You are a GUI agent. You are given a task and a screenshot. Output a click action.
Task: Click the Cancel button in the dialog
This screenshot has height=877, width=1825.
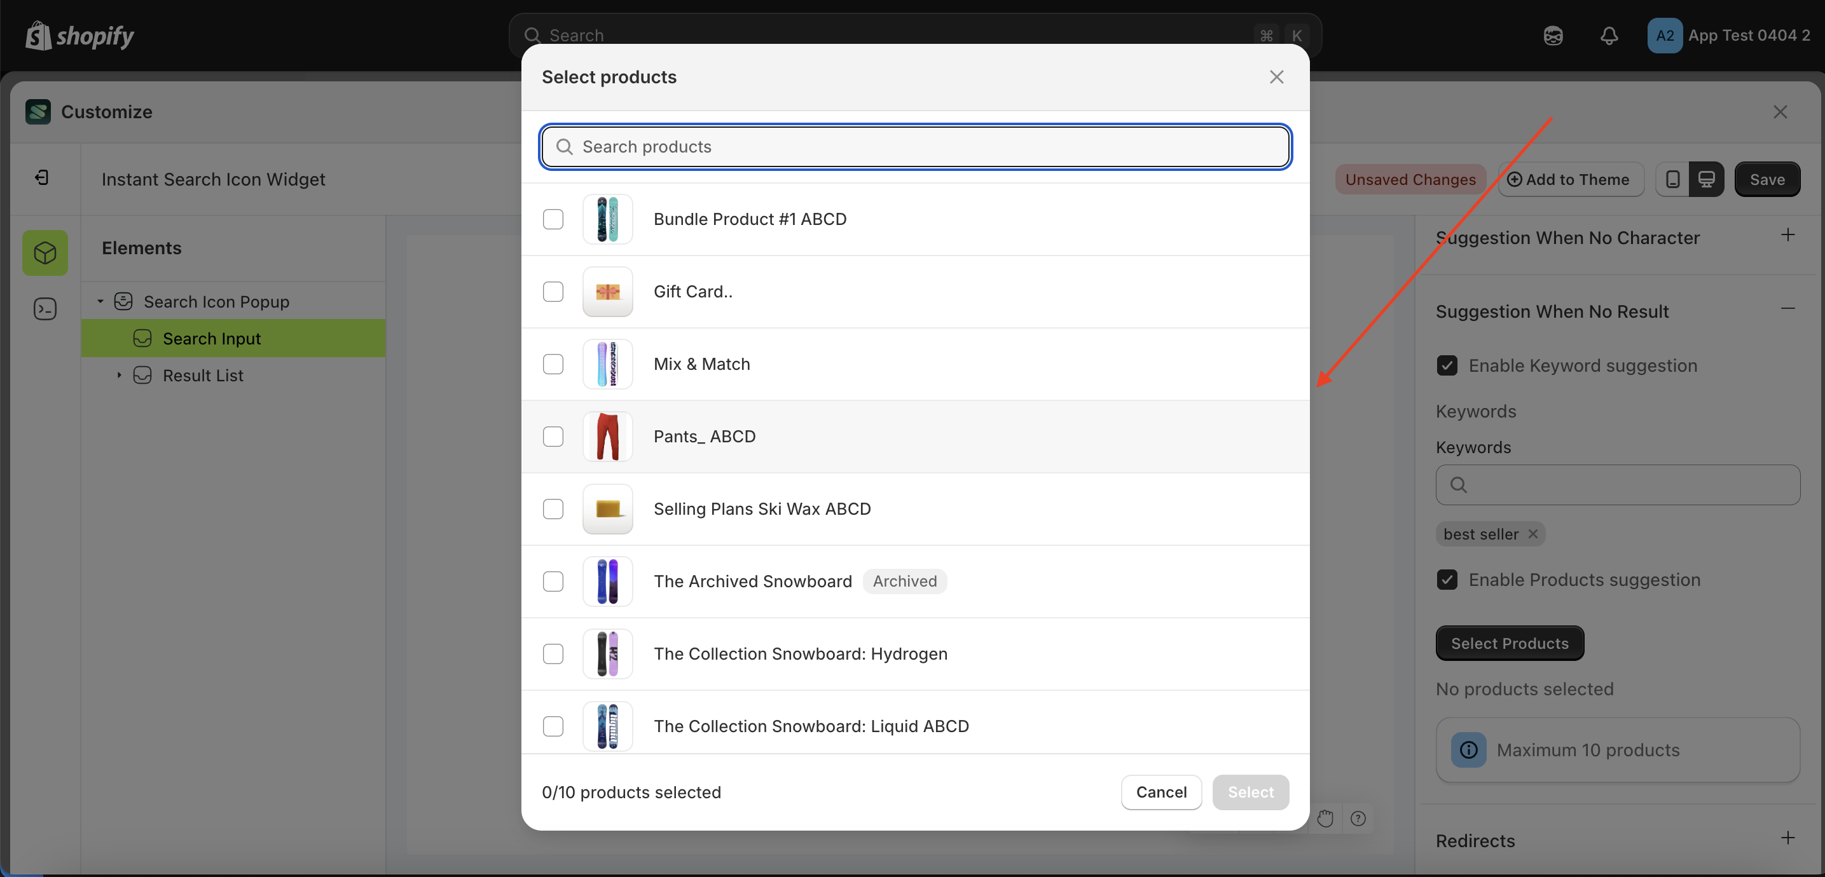click(1160, 792)
